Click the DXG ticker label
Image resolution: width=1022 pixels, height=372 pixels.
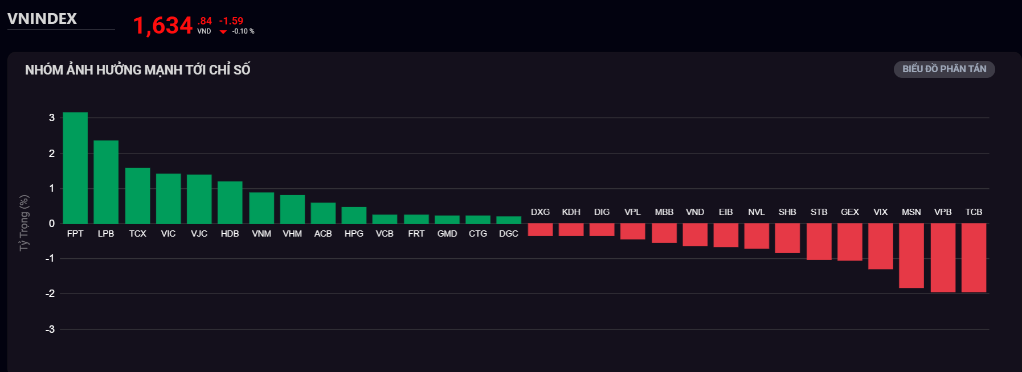click(540, 212)
